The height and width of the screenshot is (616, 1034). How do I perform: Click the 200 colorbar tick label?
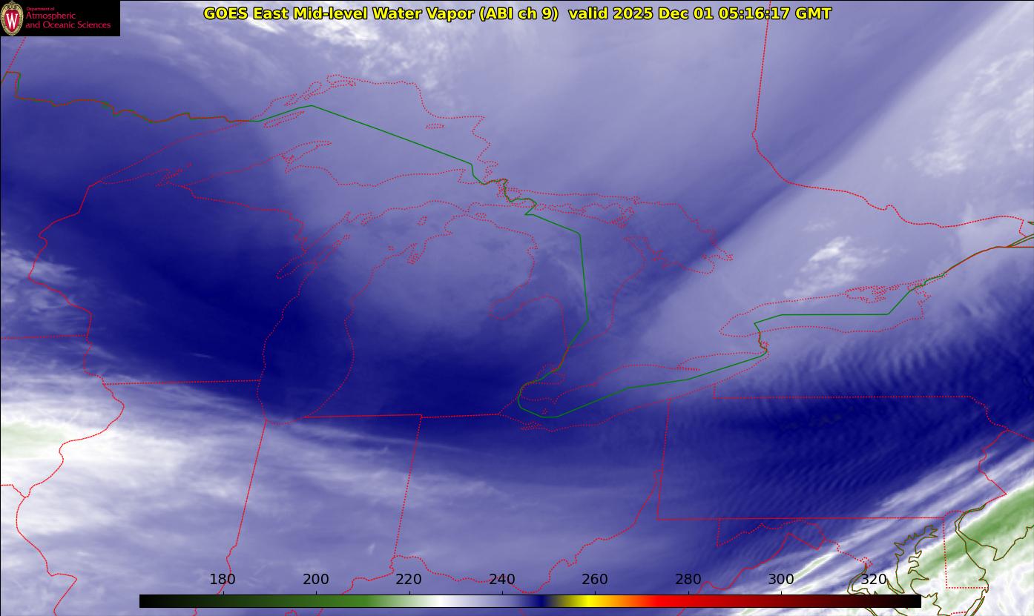tap(316, 580)
